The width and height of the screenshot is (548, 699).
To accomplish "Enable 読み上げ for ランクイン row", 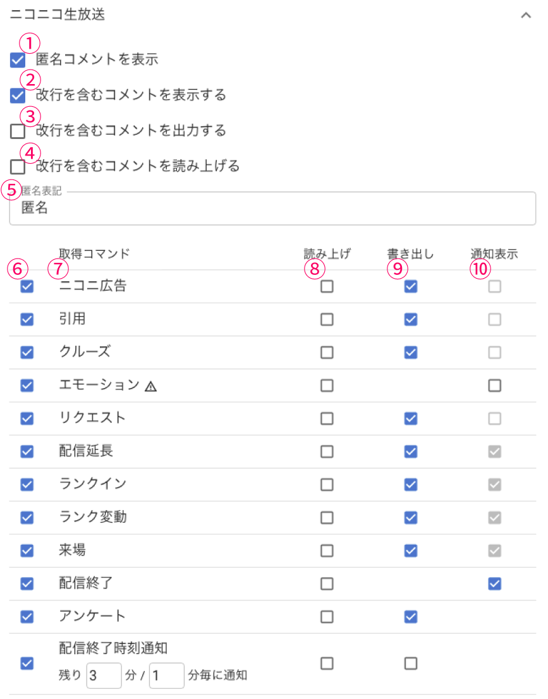I will click(327, 484).
